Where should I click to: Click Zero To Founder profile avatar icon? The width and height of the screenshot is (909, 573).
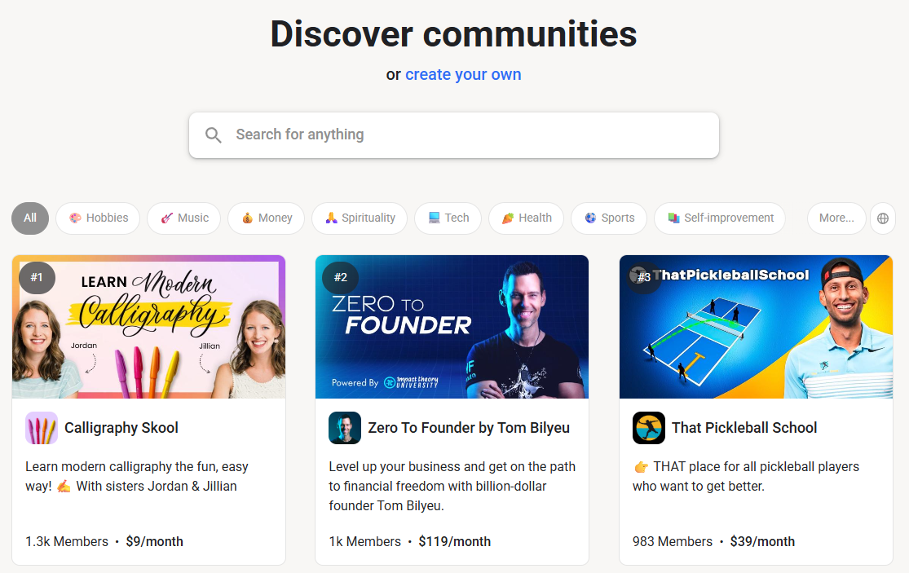[345, 428]
